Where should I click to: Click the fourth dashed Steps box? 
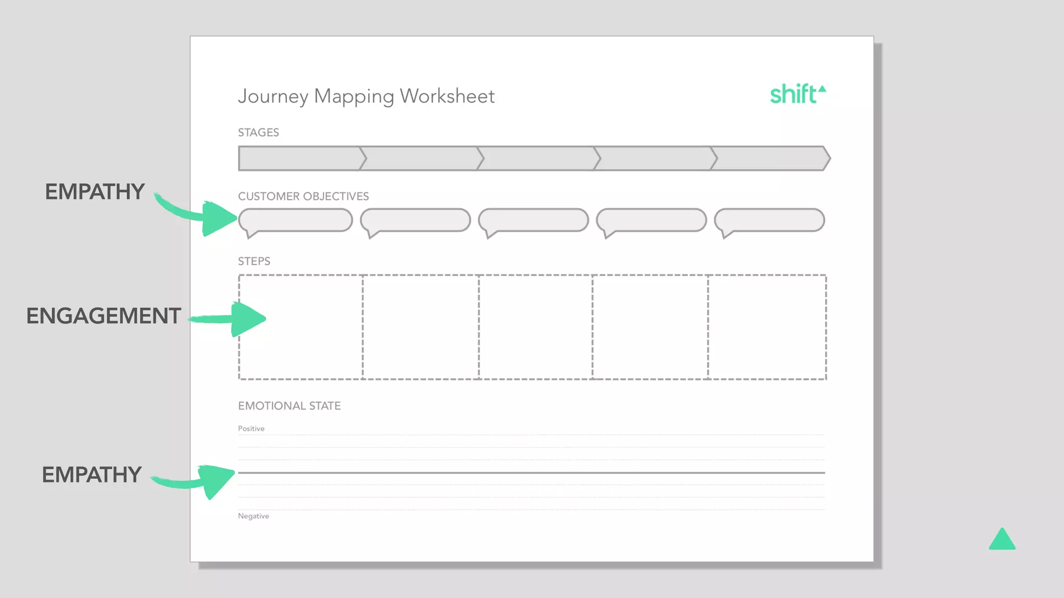pos(650,327)
